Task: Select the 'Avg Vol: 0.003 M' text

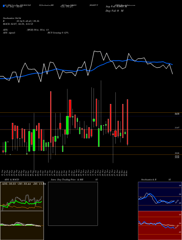Action: [116, 7]
